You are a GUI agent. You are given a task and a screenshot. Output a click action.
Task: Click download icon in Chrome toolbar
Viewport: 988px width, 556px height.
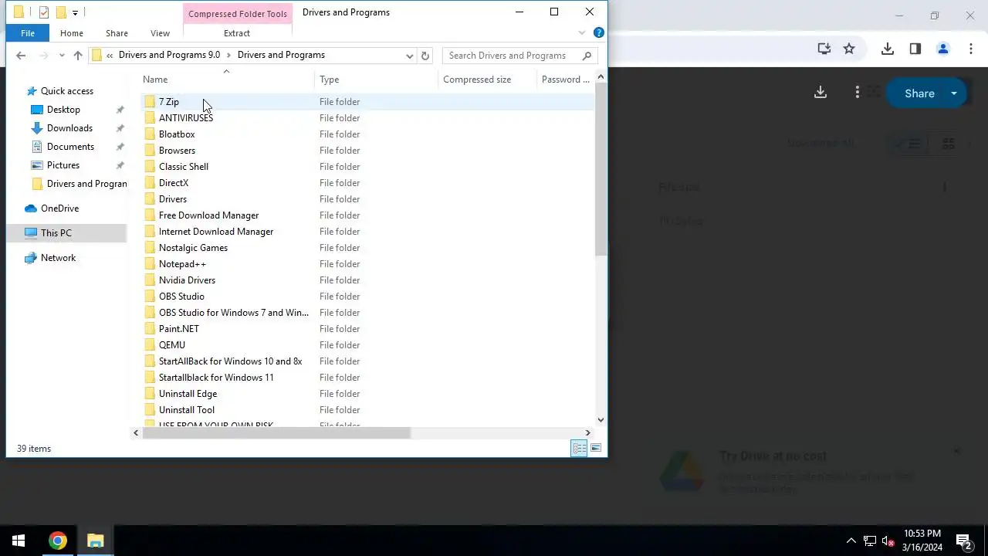(x=888, y=49)
